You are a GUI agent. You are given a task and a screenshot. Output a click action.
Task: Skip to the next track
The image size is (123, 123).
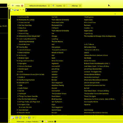tap(29, 117)
